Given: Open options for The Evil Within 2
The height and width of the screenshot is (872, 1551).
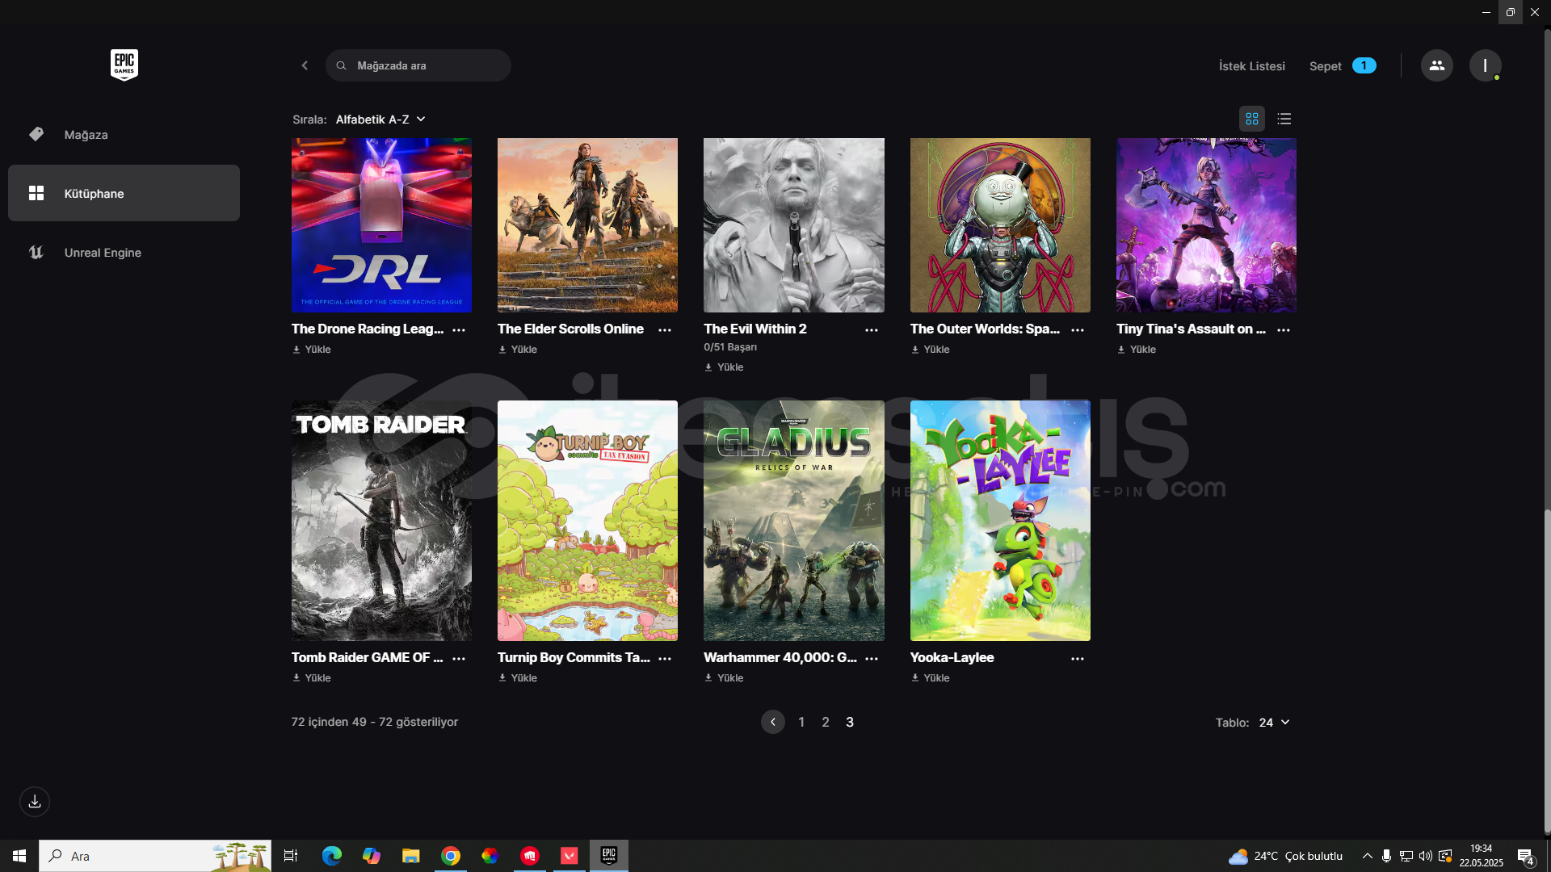Looking at the screenshot, I should [x=872, y=329].
